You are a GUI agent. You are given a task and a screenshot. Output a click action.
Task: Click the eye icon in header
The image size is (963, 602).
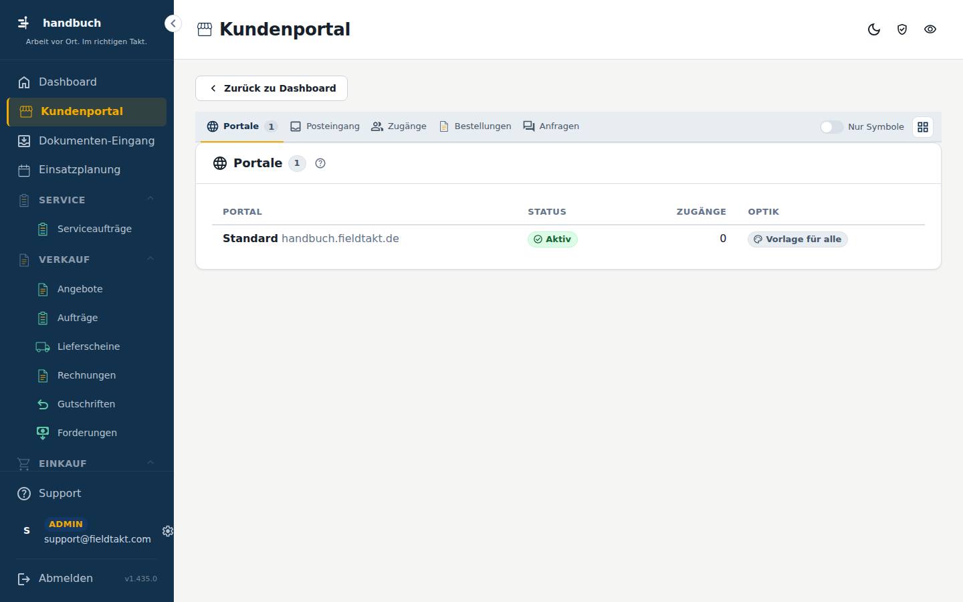click(x=930, y=29)
